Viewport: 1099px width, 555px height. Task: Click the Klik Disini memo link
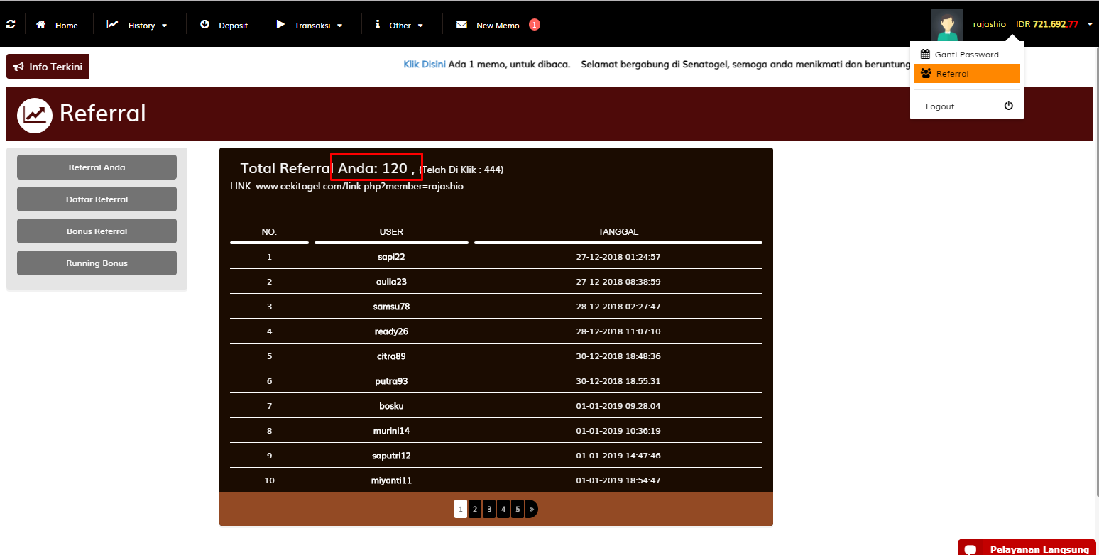coord(425,65)
